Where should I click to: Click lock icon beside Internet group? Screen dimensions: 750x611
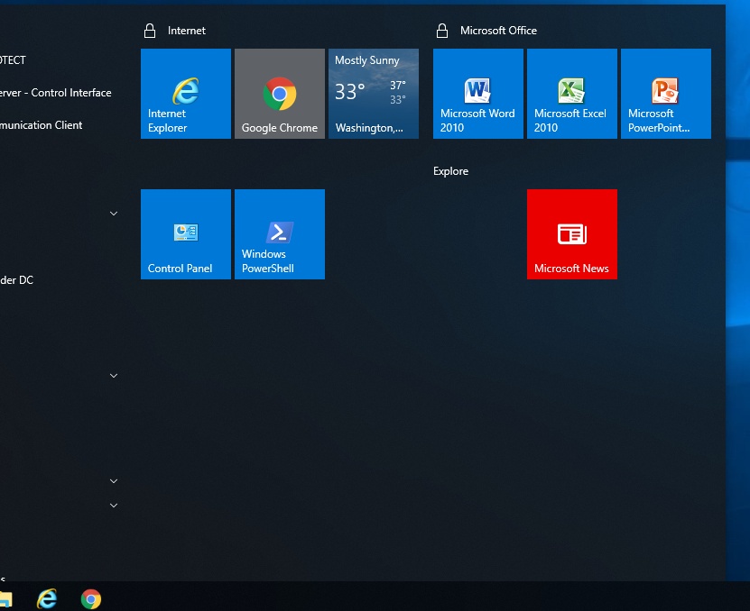[x=150, y=31]
